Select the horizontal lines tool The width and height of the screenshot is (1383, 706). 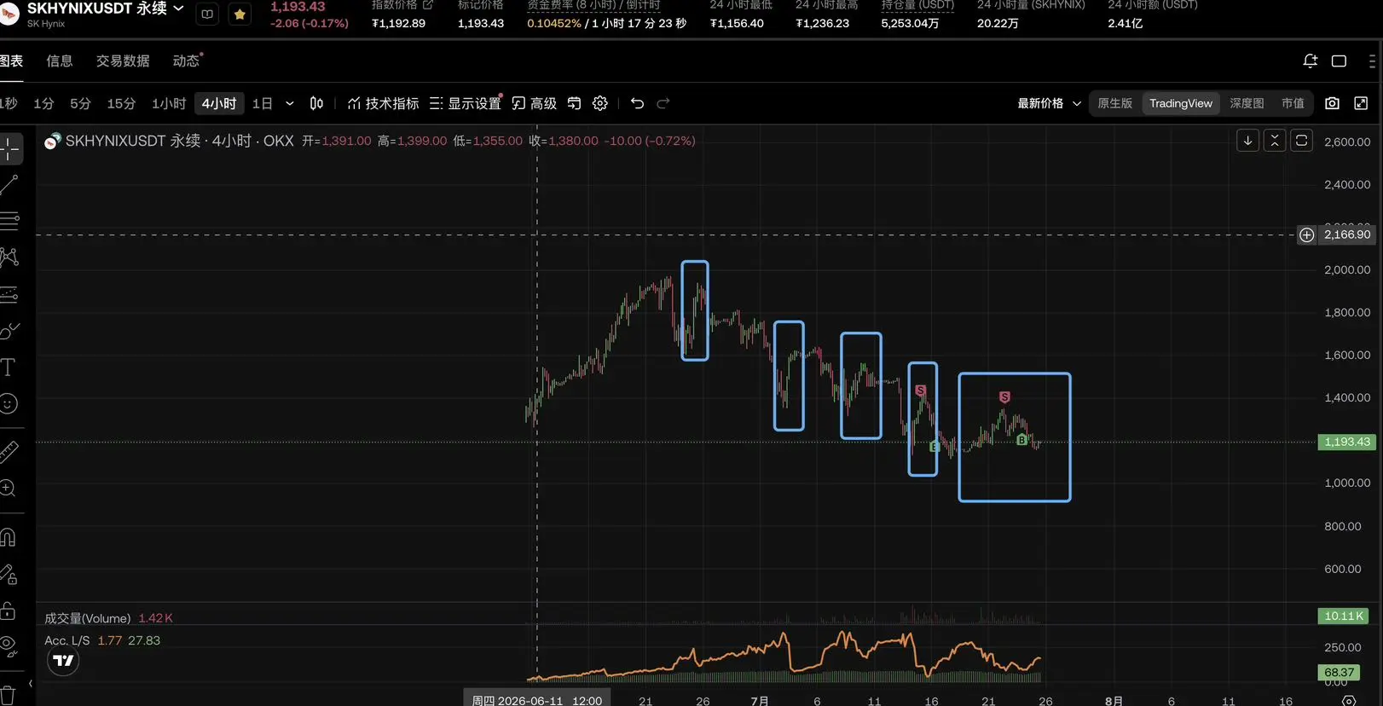[9, 222]
